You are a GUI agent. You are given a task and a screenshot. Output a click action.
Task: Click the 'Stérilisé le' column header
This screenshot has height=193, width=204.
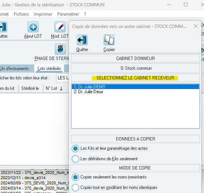click(x=31, y=88)
